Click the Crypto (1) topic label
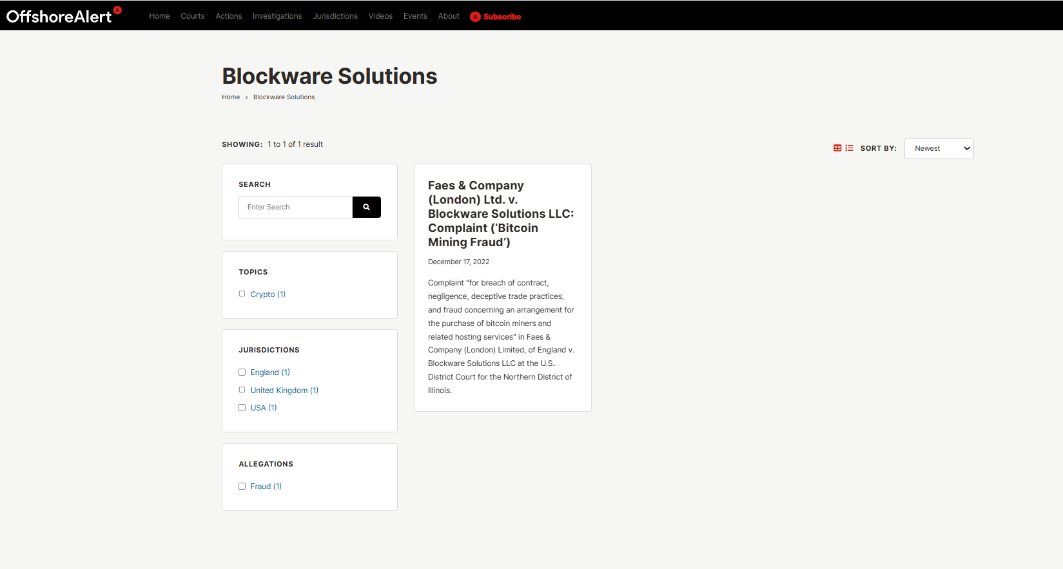 tap(268, 294)
